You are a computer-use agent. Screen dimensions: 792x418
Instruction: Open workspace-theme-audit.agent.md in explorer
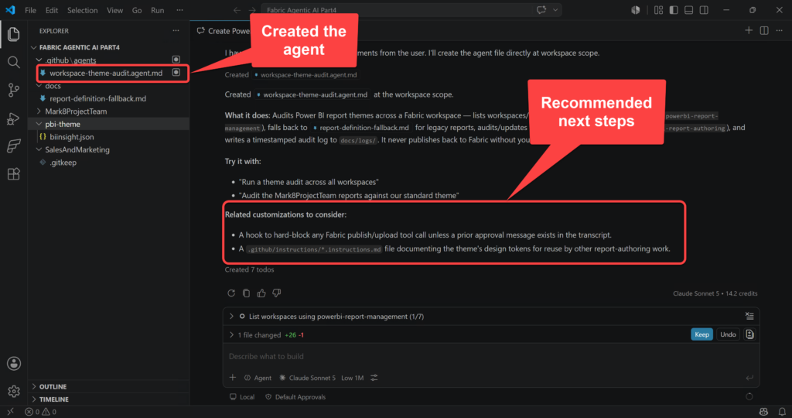click(106, 73)
